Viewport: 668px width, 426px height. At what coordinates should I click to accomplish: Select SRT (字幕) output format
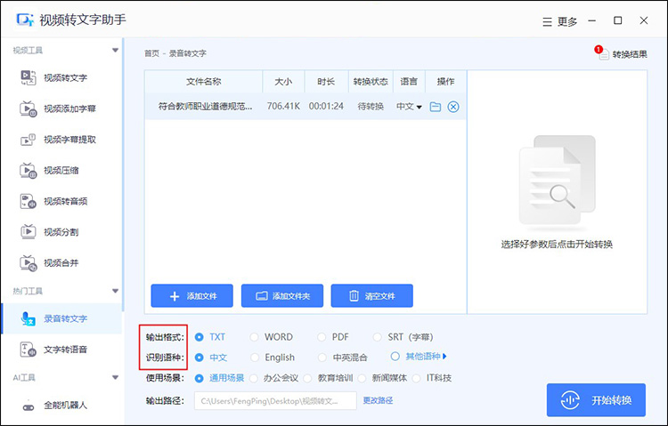pos(377,337)
